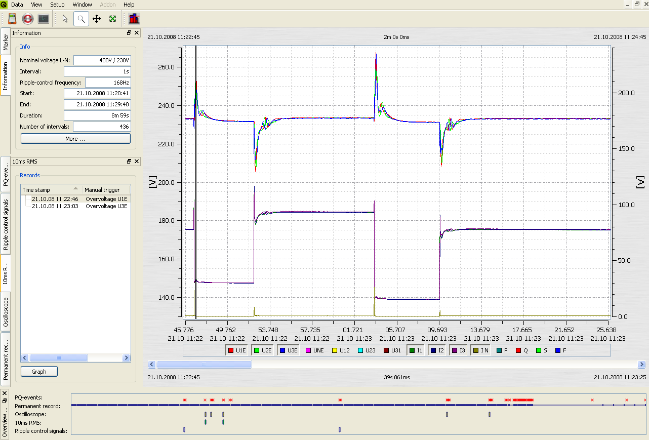This screenshot has height=440, width=649.
Task: Click the Nominal voltage L-N field
Action: tap(102, 60)
